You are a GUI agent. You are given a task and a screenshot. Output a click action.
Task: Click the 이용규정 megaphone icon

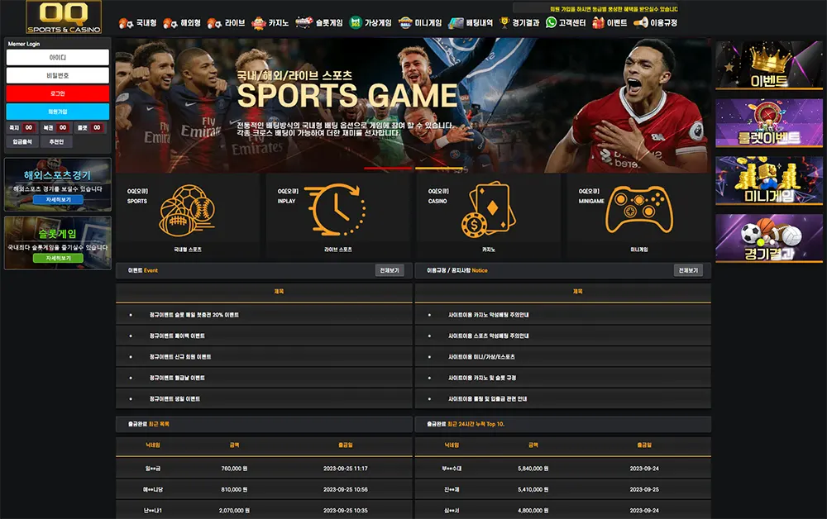640,22
